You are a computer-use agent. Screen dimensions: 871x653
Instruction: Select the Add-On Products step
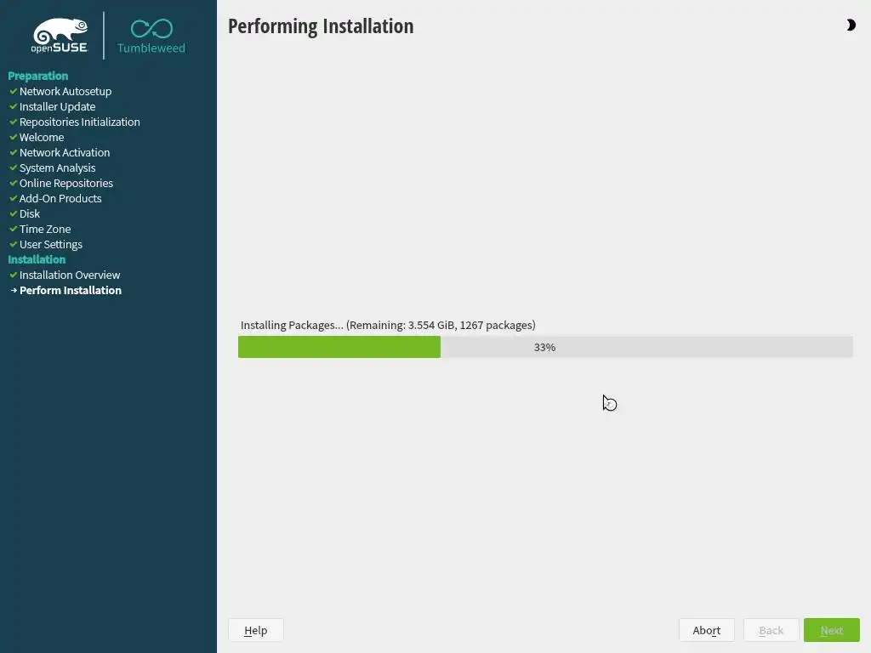60,198
